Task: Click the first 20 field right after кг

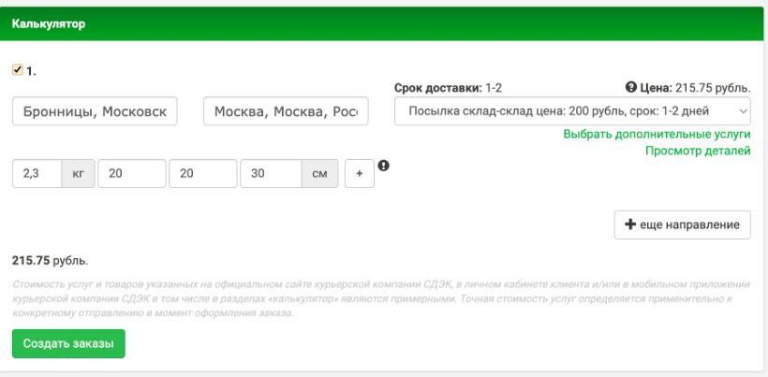Action: 132,174
